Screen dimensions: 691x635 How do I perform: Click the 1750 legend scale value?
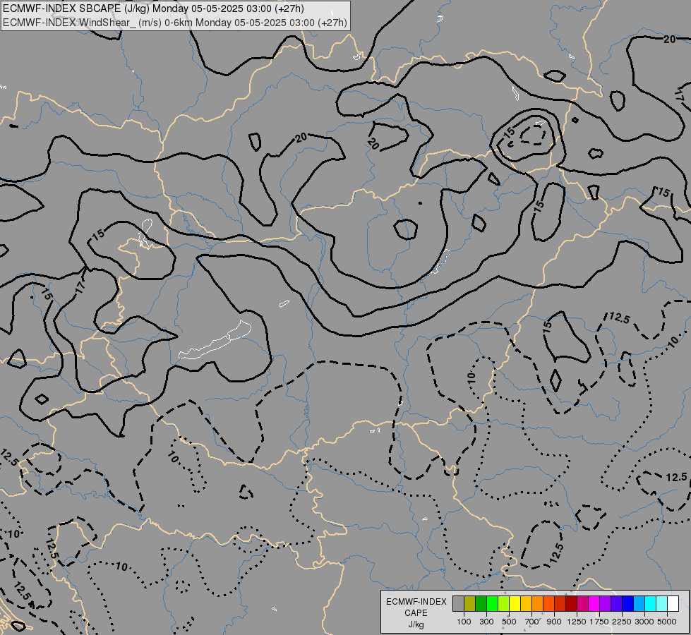coord(599,622)
